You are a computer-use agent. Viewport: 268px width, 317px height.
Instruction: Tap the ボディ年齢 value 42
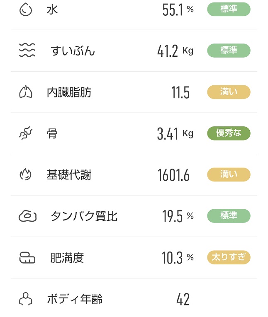click(x=183, y=299)
